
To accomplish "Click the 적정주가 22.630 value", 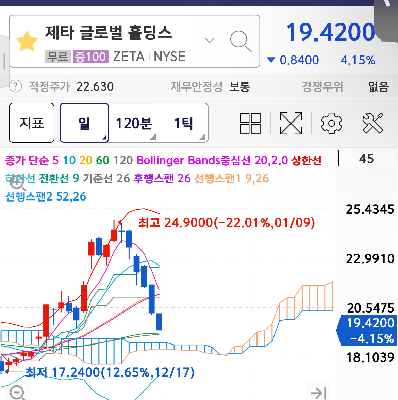I will point(95,86).
